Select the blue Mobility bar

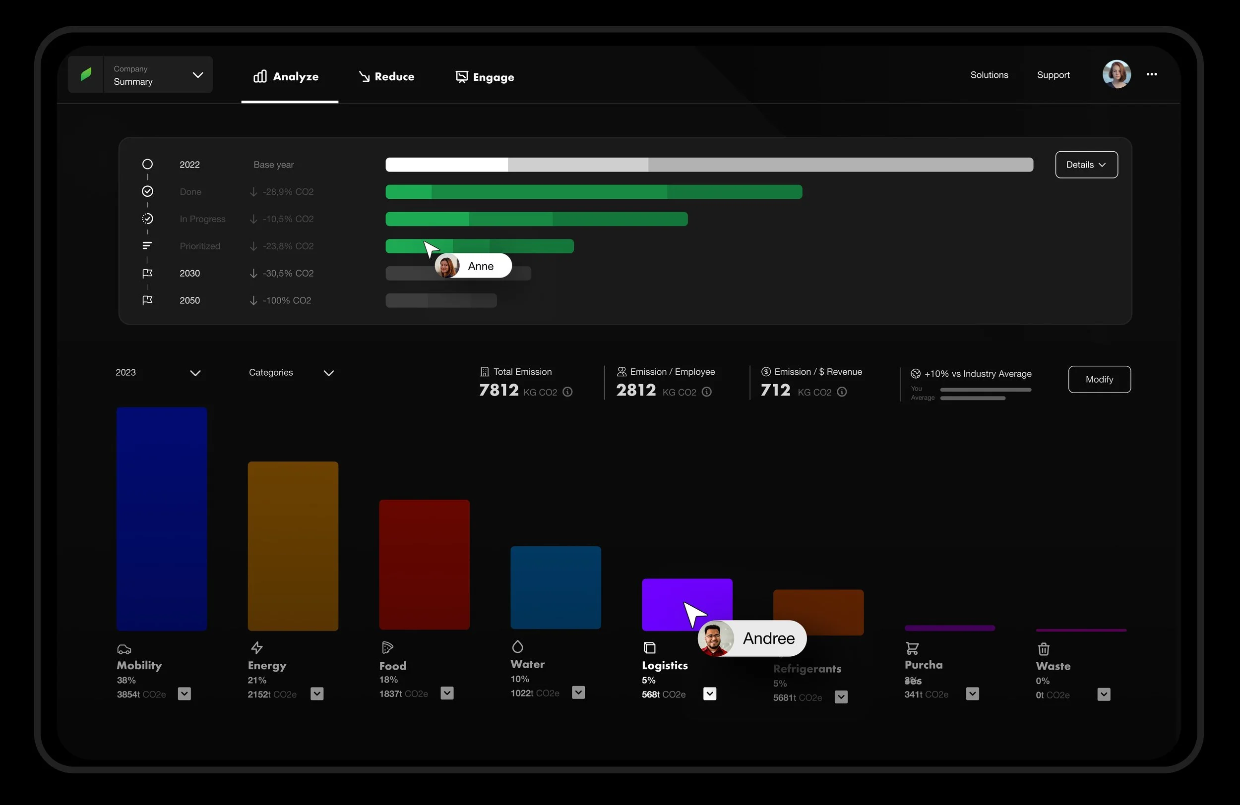tap(162, 519)
